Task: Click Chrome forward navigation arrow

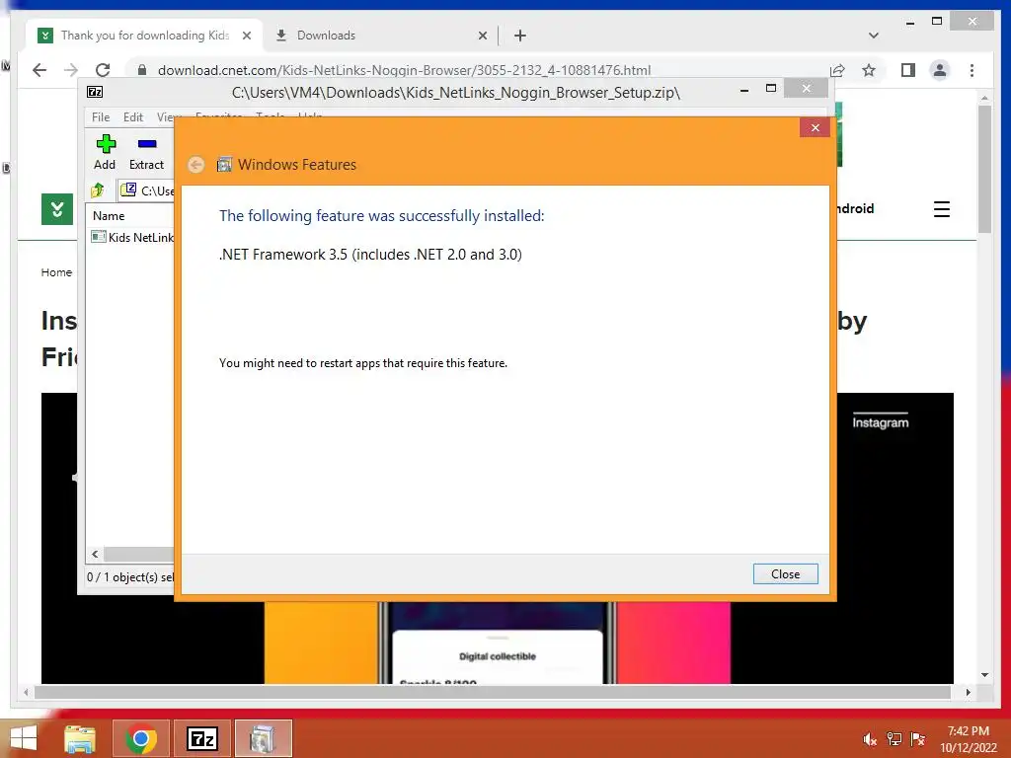Action: [71, 70]
